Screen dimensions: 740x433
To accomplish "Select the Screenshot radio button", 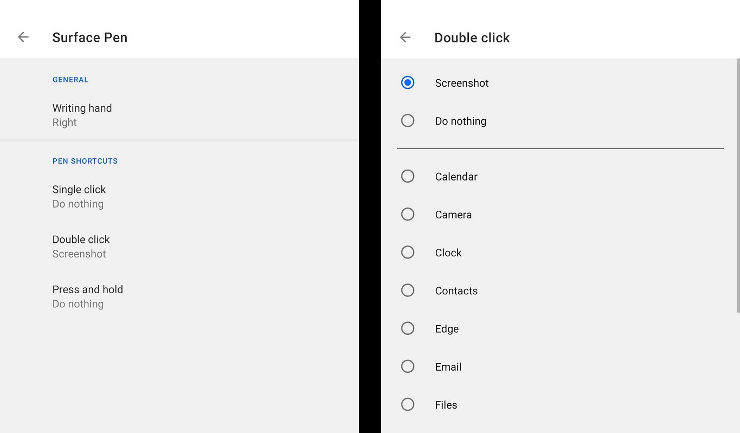I will 408,82.
